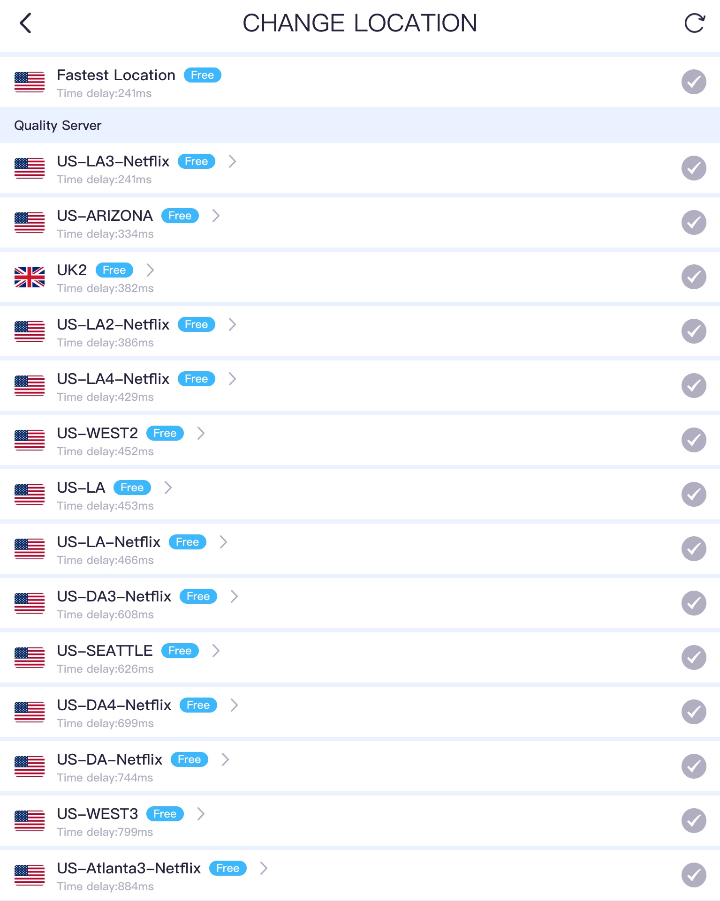Click the flag icon for US-SEATTLE
The width and height of the screenshot is (720, 901).
(x=30, y=658)
